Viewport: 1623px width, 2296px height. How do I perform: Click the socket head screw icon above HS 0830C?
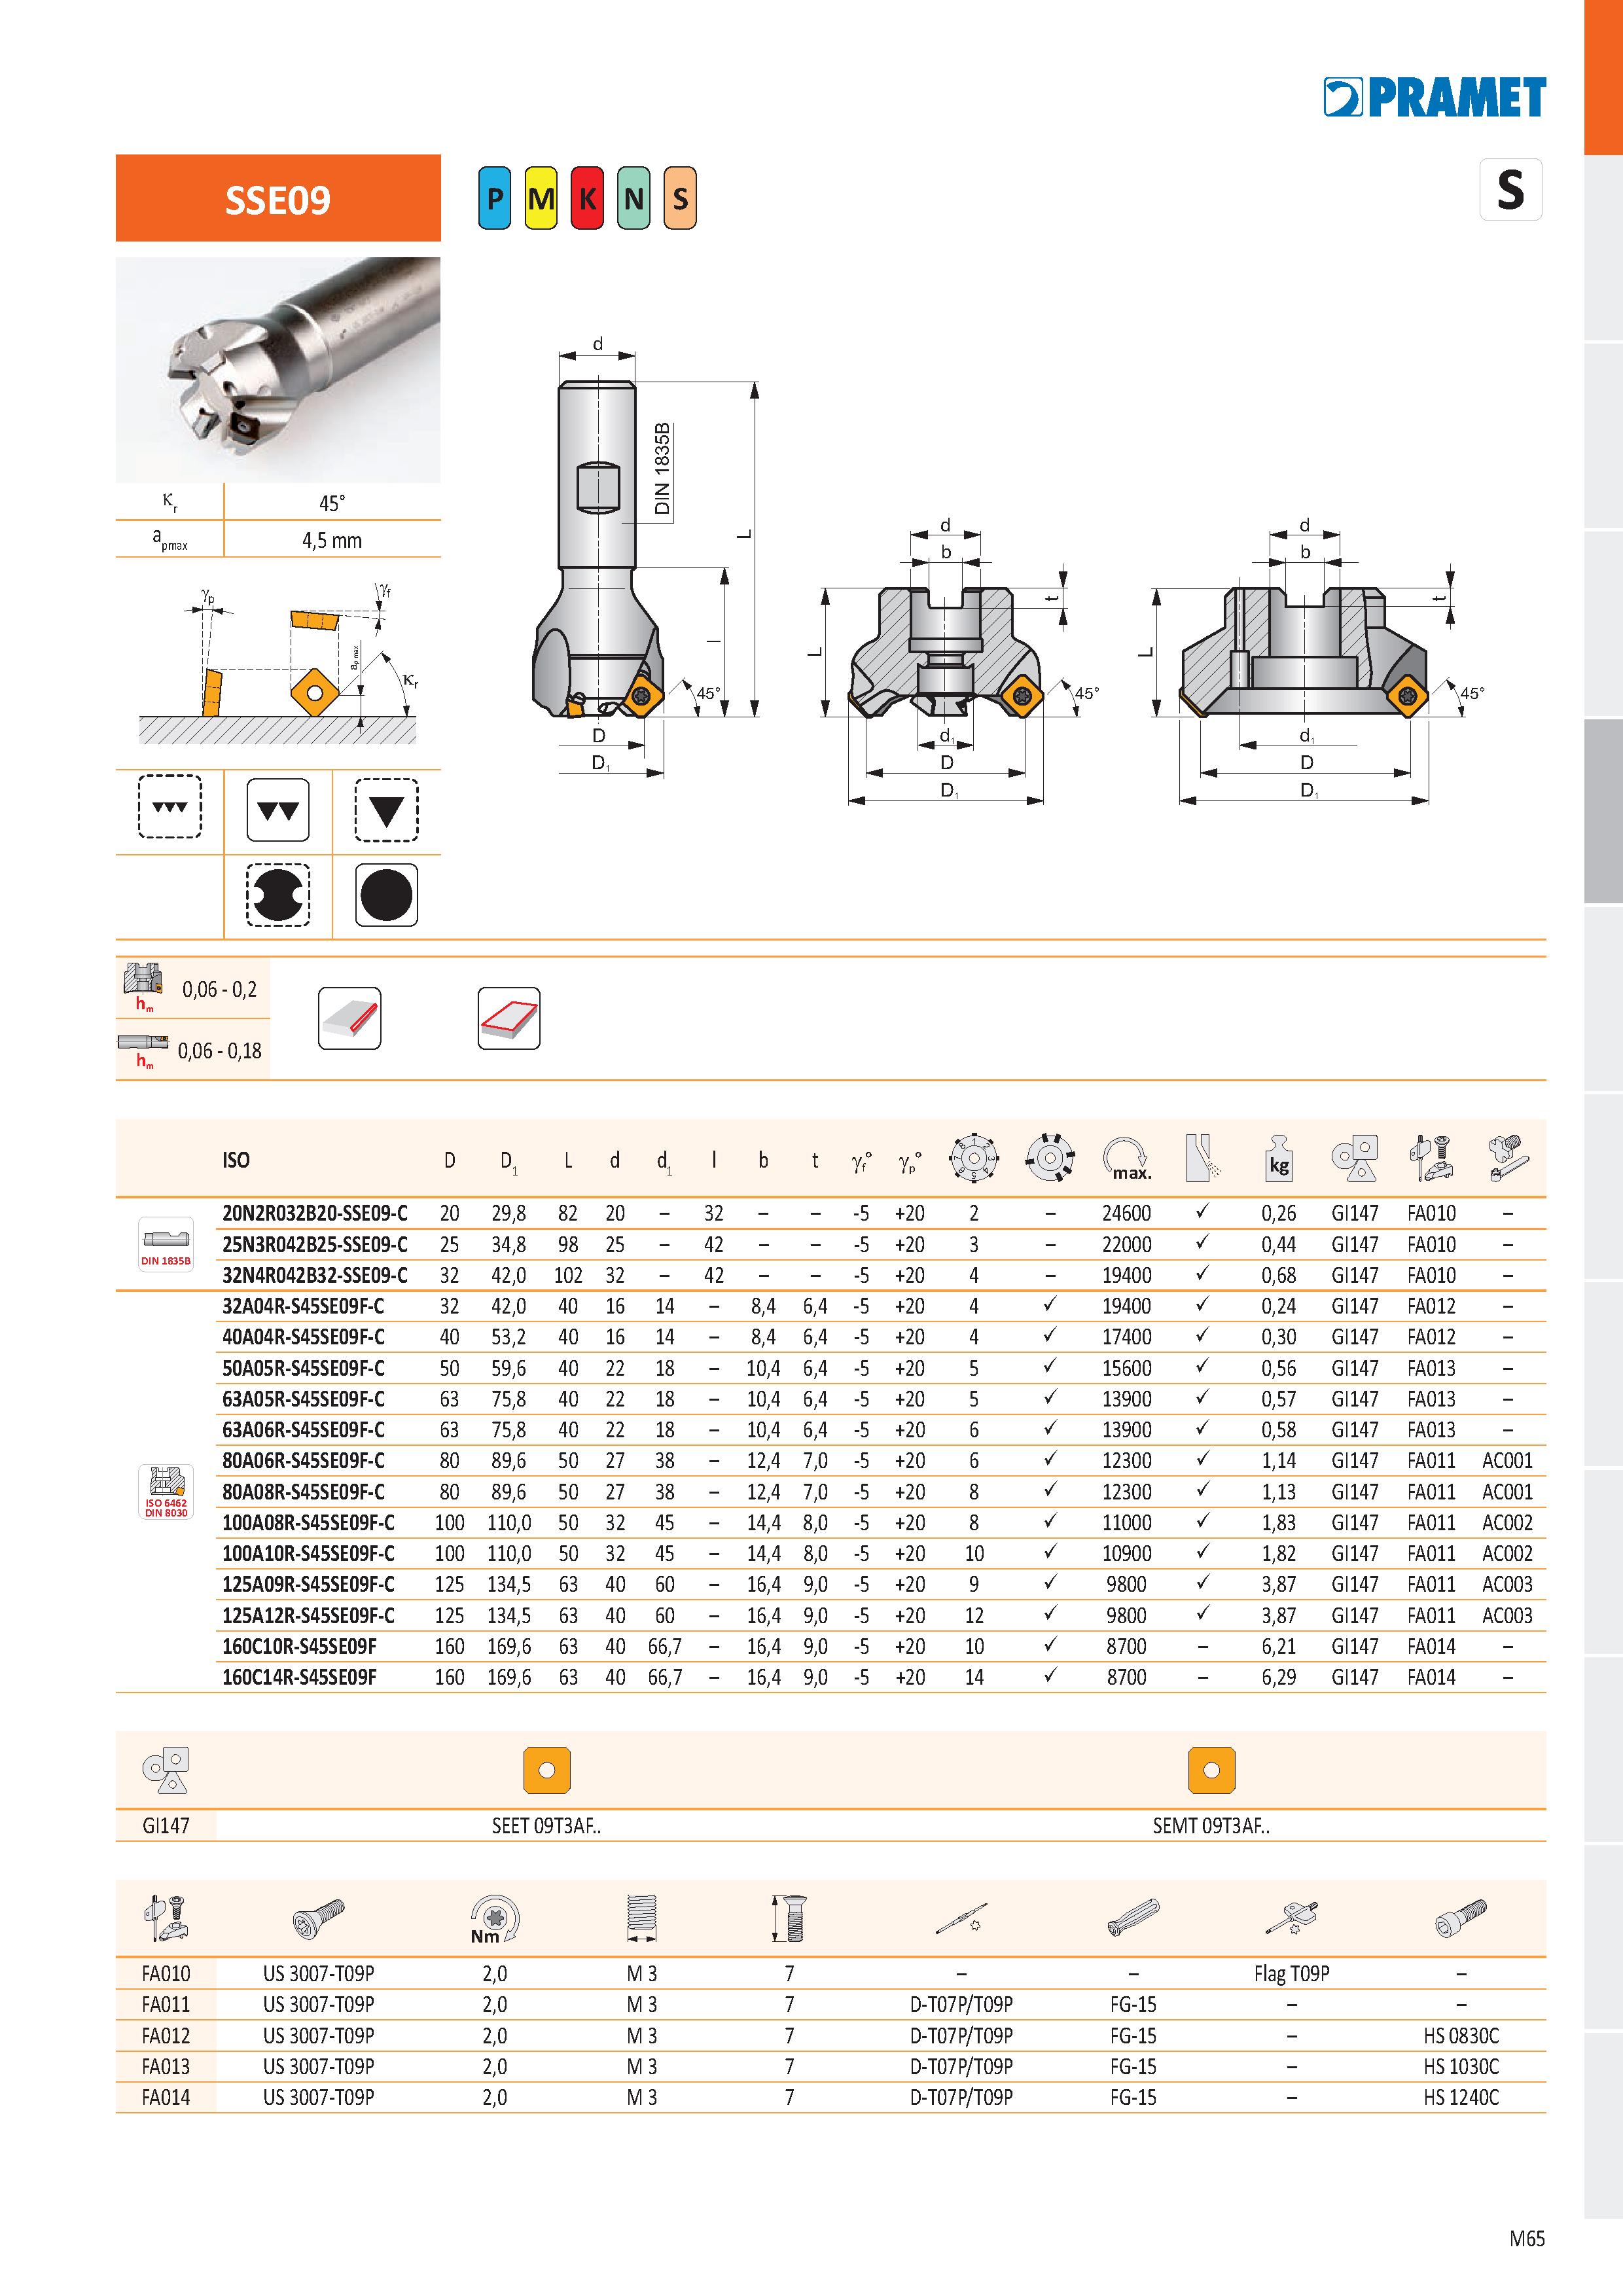(1461, 1919)
